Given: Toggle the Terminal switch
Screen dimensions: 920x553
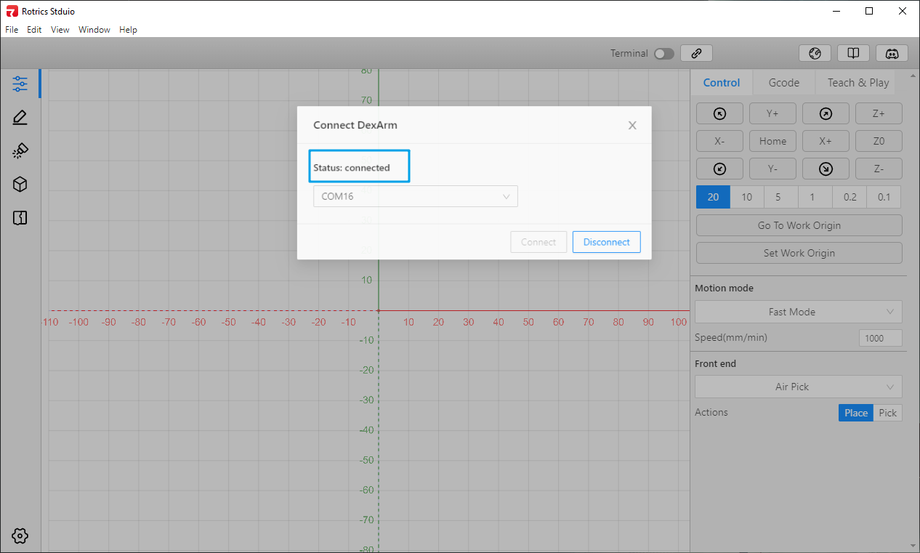Looking at the screenshot, I should [x=664, y=53].
